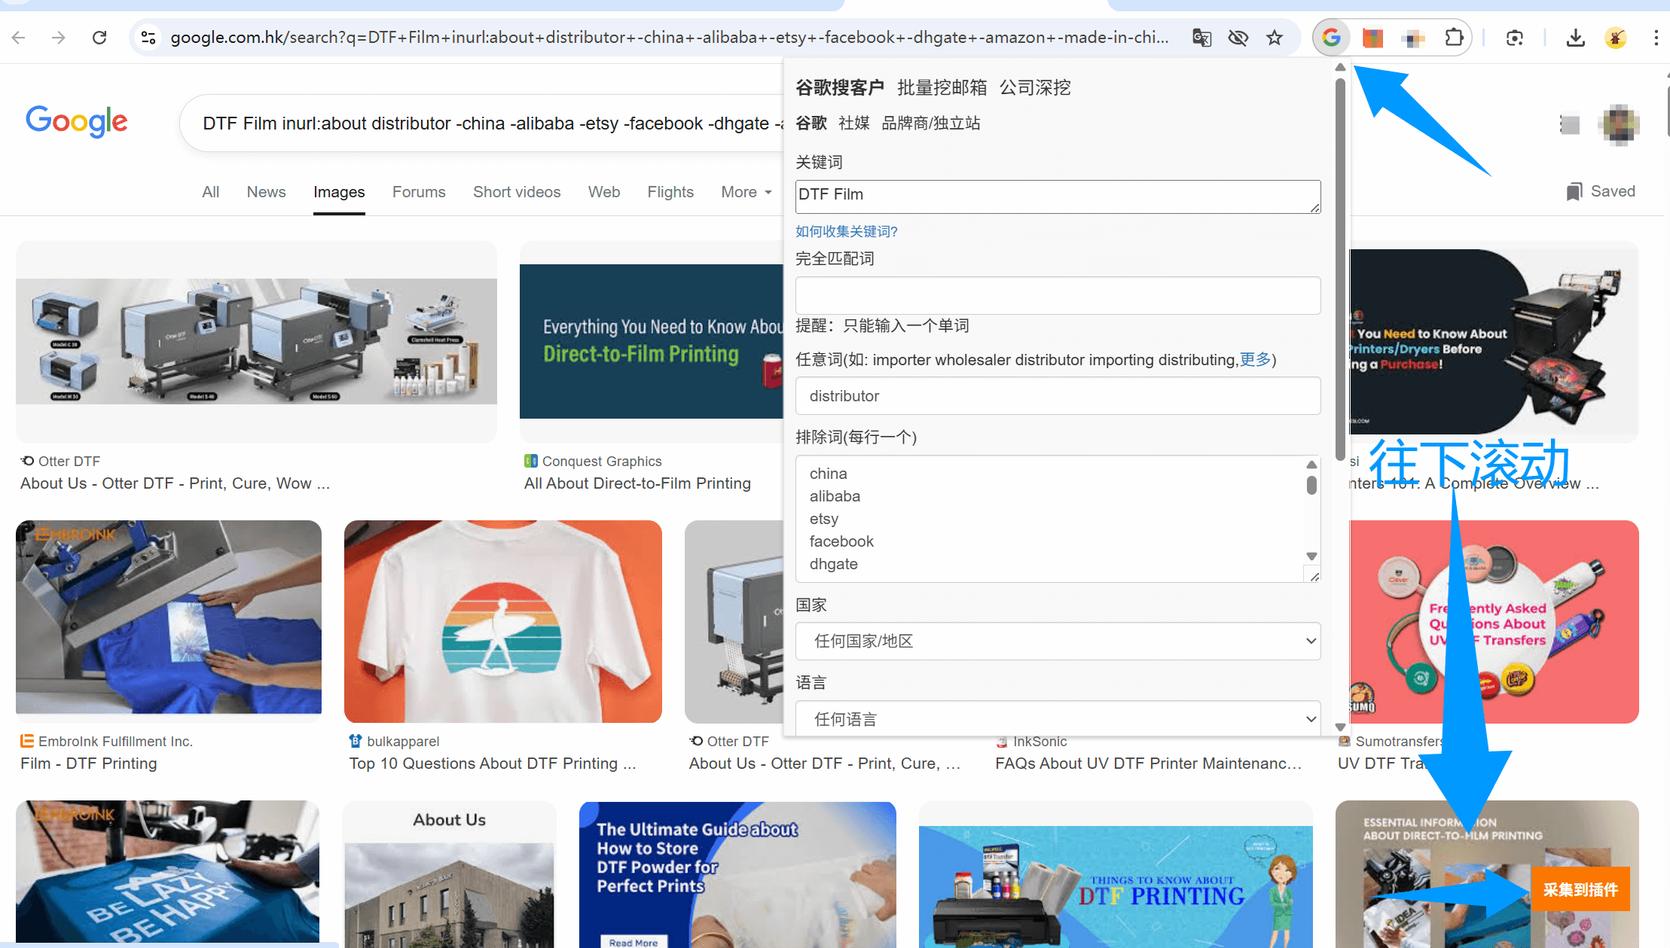1670x948 pixels.
Task: Click the 关键词 field containing DTF Film
Action: pos(1058,197)
